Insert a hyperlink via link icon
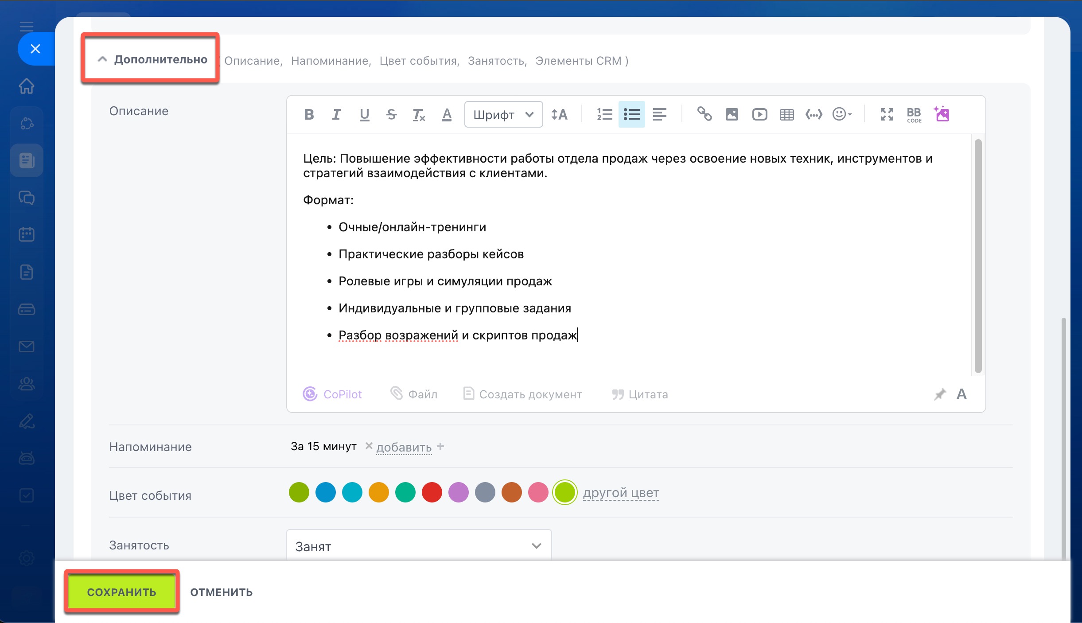 [x=704, y=114]
